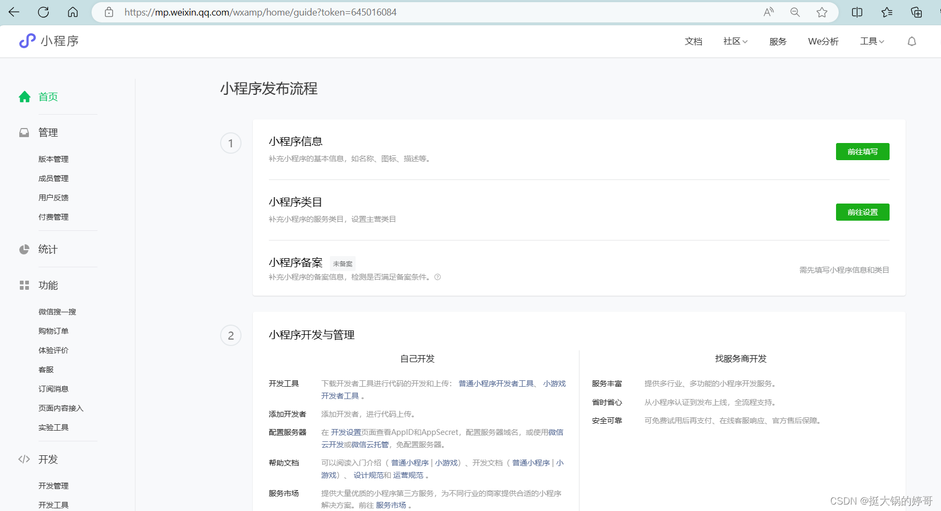The width and height of the screenshot is (941, 511).
Task: Open 开发设置 link
Action: (x=346, y=432)
